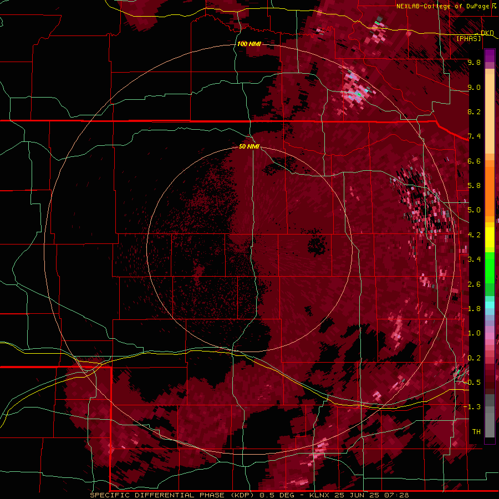
Task: Click the 50 NMI range ring label
Action: point(249,146)
